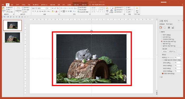The image size is (185, 99).
Task: Uncheck rotate with shape checkbox
Action: pyautogui.click(x=163, y=74)
